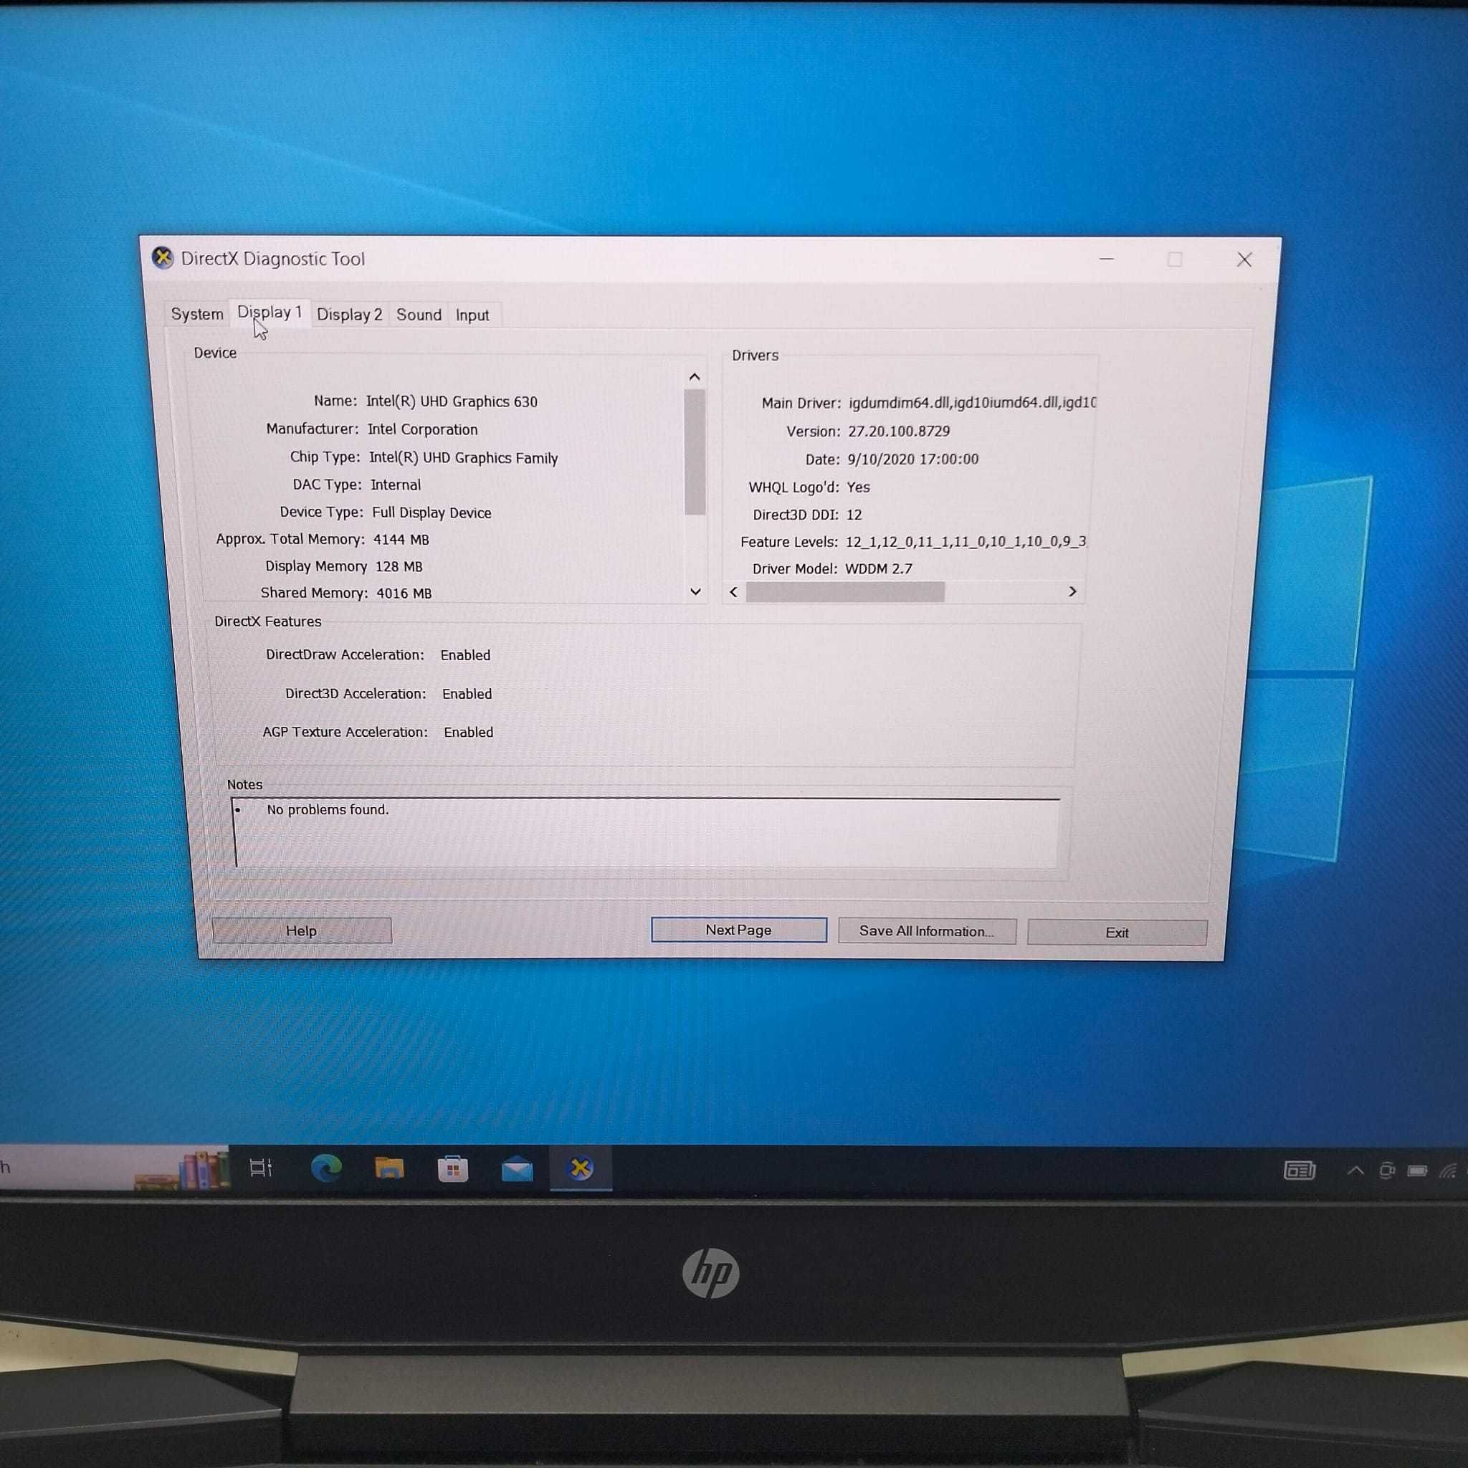1468x1468 pixels.
Task: Click the Main Driver 'igdumdim64.dll' value
Action: coord(972,403)
